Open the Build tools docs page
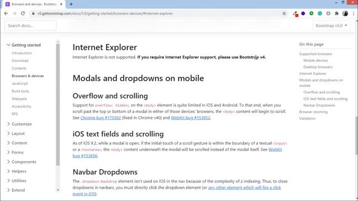358x201 pixels. [20, 91]
